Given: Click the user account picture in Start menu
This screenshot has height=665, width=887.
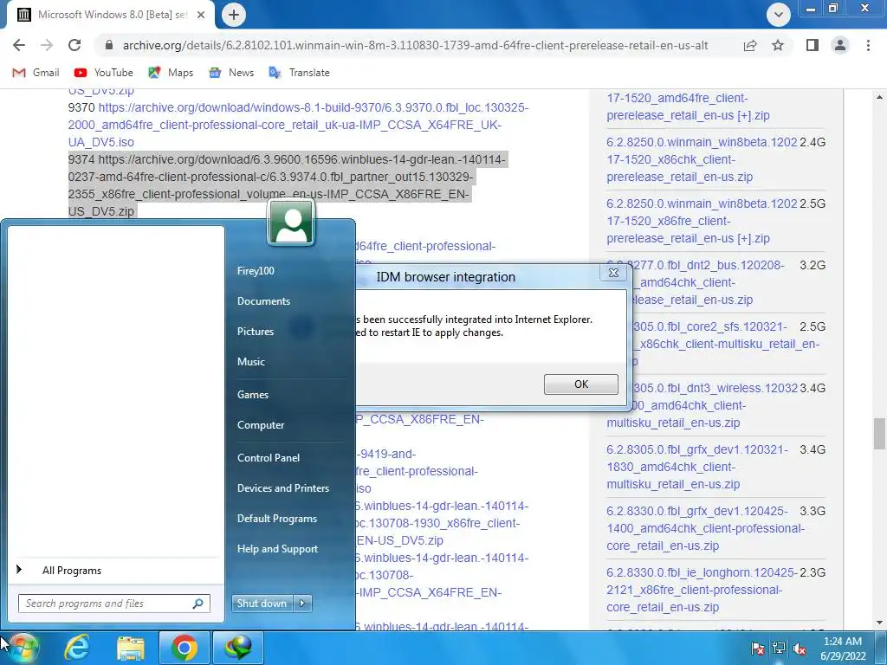Looking at the screenshot, I should pos(291,223).
